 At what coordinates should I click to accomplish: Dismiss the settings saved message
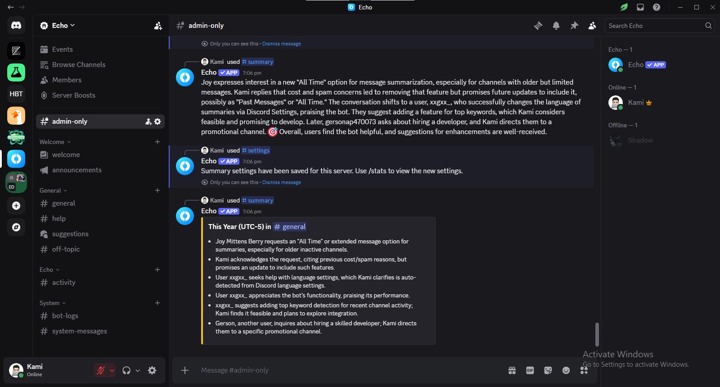point(281,182)
